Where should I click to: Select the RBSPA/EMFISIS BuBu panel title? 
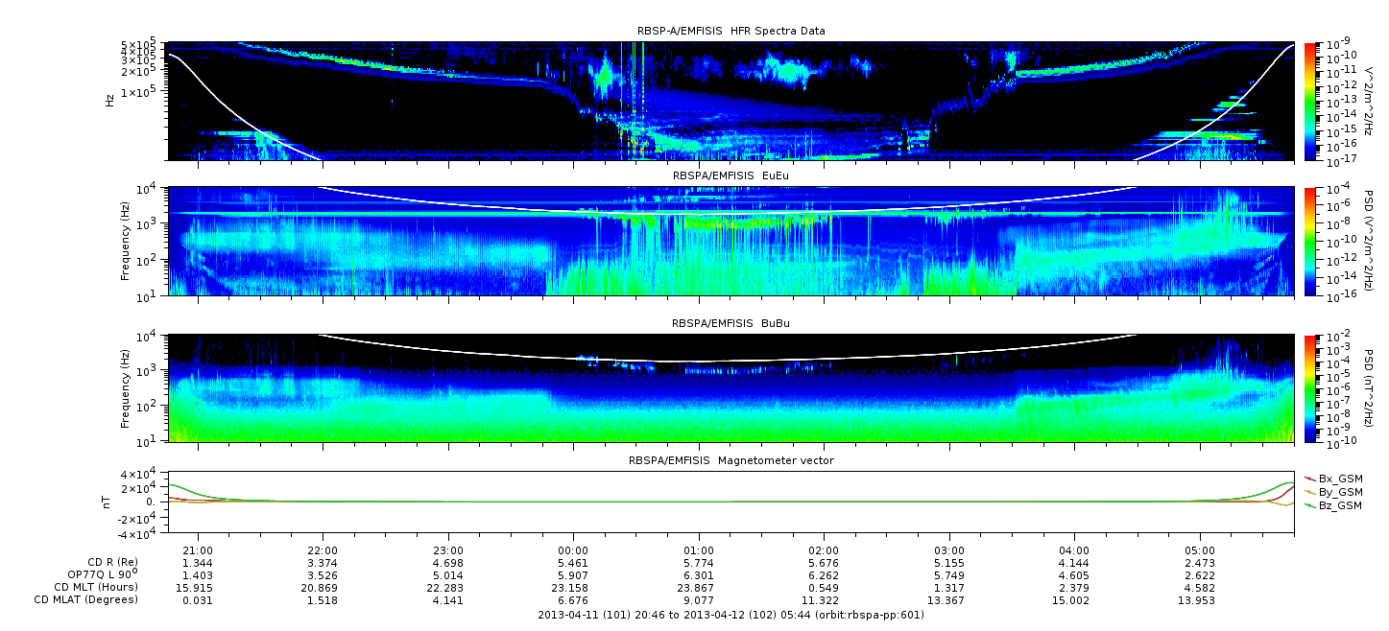click(x=730, y=323)
